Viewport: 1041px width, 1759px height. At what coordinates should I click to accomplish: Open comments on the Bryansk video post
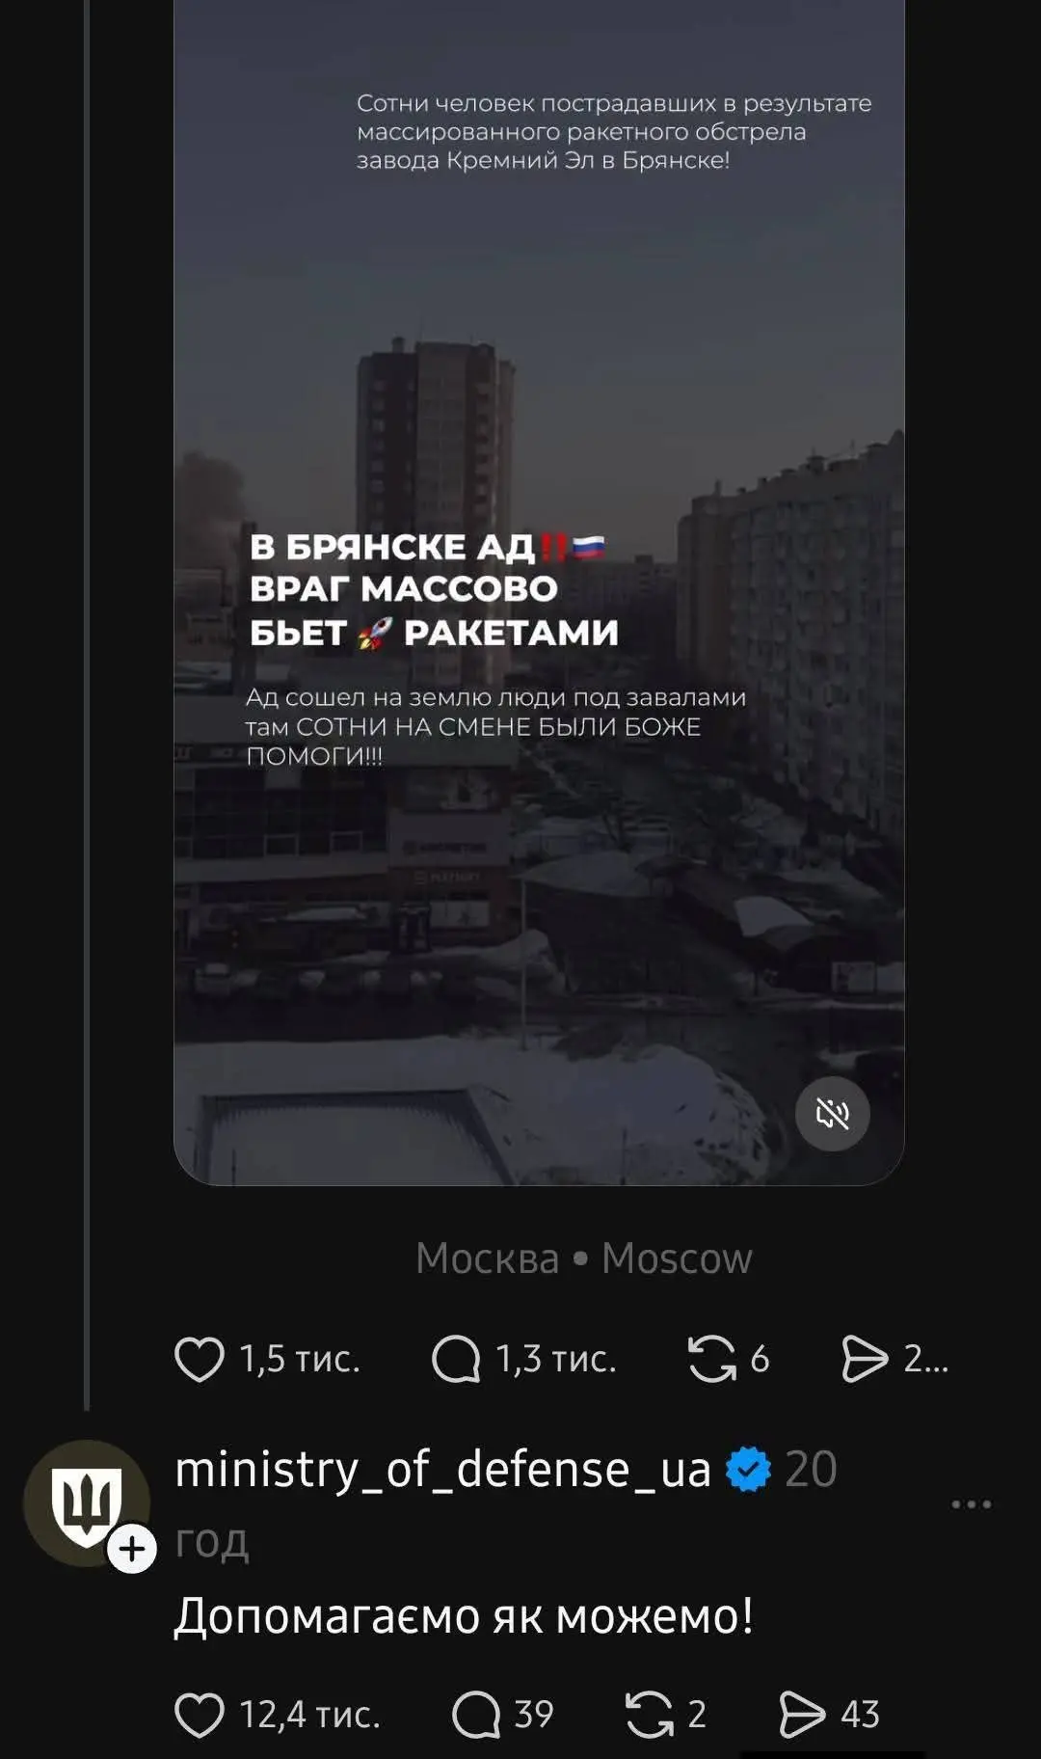click(x=456, y=1359)
